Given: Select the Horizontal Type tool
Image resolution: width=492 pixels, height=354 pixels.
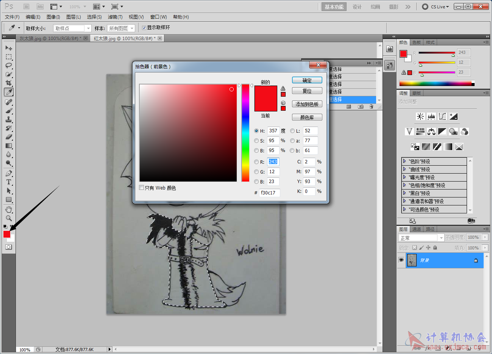Looking at the screenshot, I should 9,182.
